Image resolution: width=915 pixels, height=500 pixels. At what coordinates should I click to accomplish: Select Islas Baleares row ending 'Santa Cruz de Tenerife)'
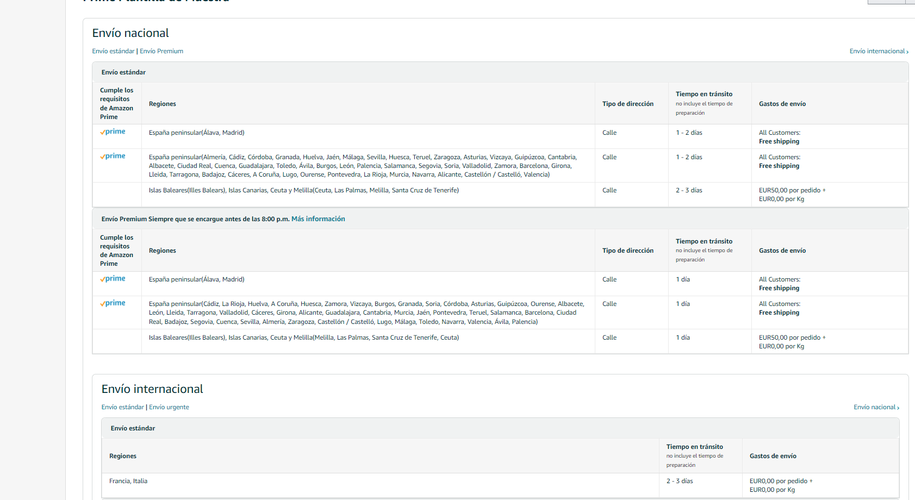303,190
